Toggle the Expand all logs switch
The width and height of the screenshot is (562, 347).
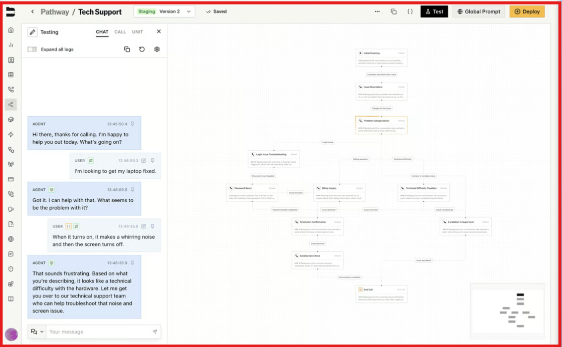32,50
